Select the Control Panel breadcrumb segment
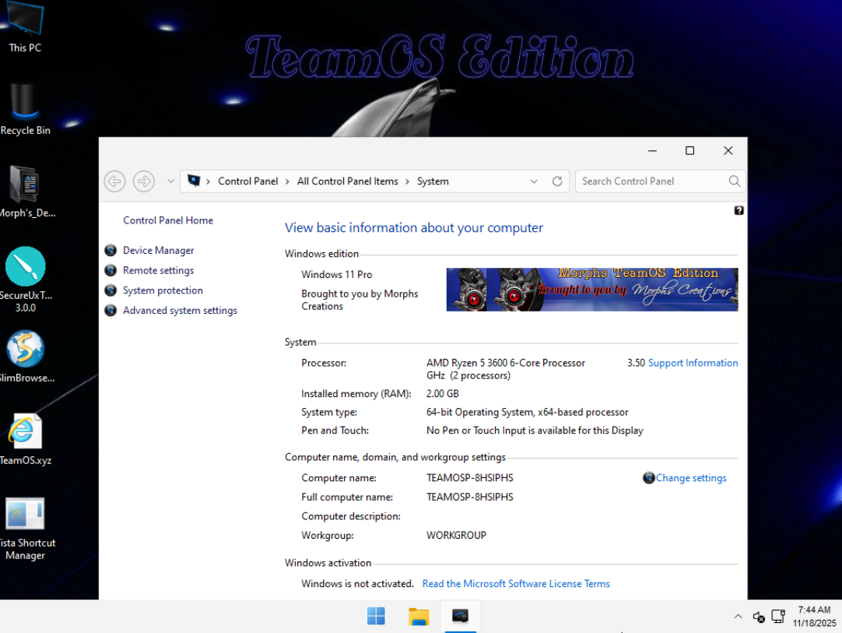This screenshot has width=842, height=633. click(x=247, y=181)
